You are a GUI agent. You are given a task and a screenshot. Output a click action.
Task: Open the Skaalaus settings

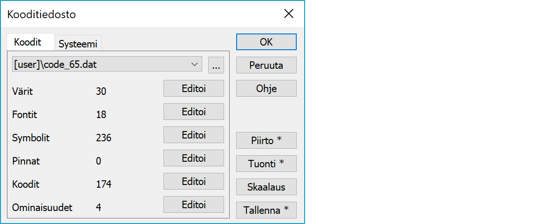[266, 187]
